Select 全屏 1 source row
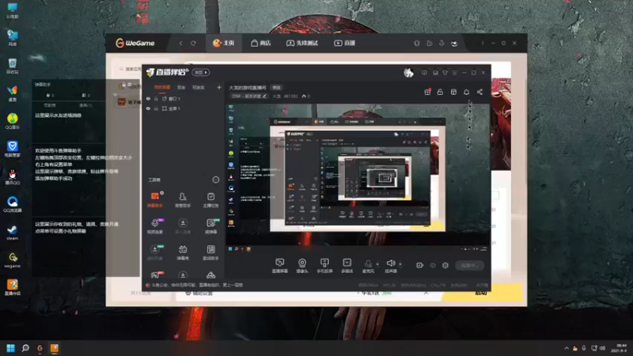633x356 pixels. [x=184, y=108]
